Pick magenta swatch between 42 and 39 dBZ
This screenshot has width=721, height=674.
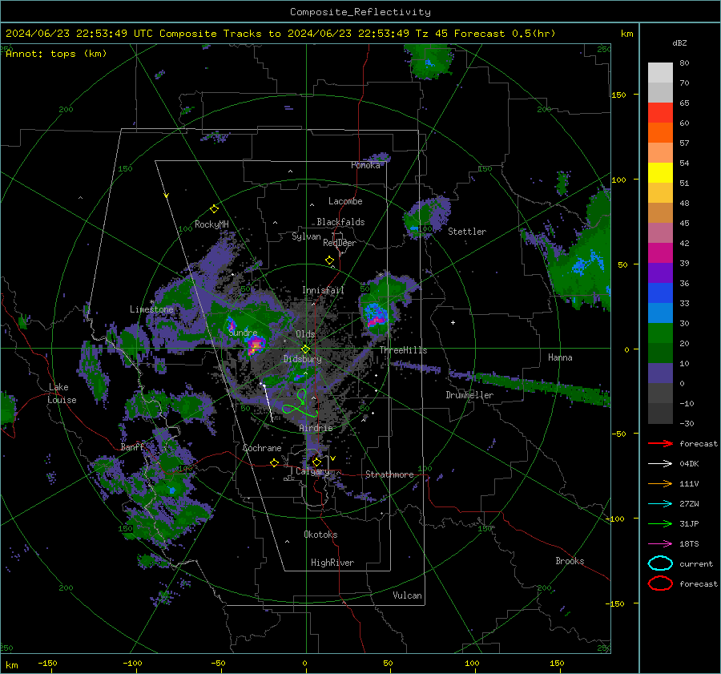pyautogui.click(x=660, y=252)
